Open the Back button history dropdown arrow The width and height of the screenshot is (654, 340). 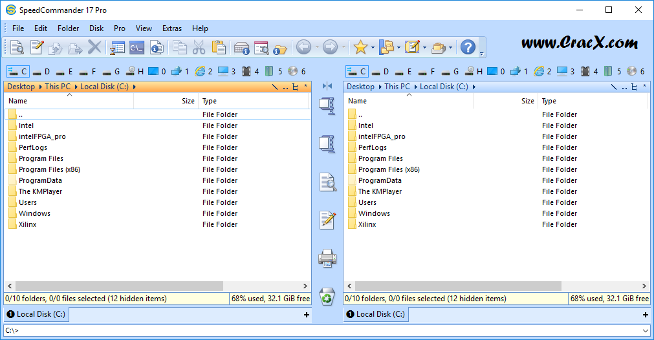pyautogui.click(x=318, y=47)
